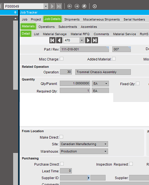Image resolution: width=149 pixels, height=185 pixels.
Task: Expand the Warehouse Production dropdown
Action: click(84, 151)
